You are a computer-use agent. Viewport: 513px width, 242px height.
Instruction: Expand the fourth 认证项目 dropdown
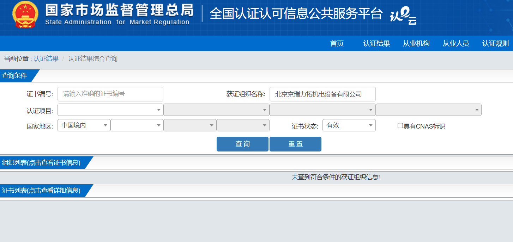429,110
